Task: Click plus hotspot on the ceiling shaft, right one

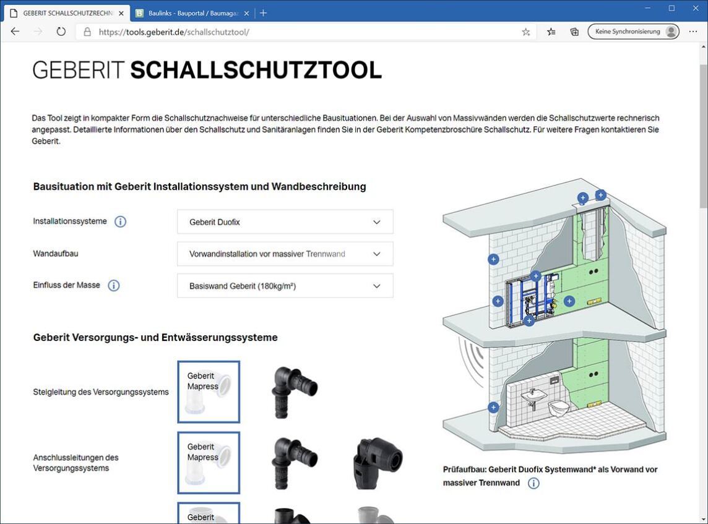Action: pos(600,195)
